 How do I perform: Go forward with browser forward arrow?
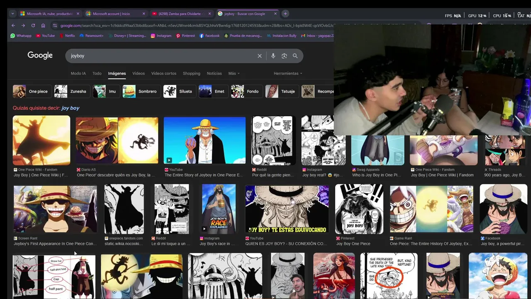(23, 25)
